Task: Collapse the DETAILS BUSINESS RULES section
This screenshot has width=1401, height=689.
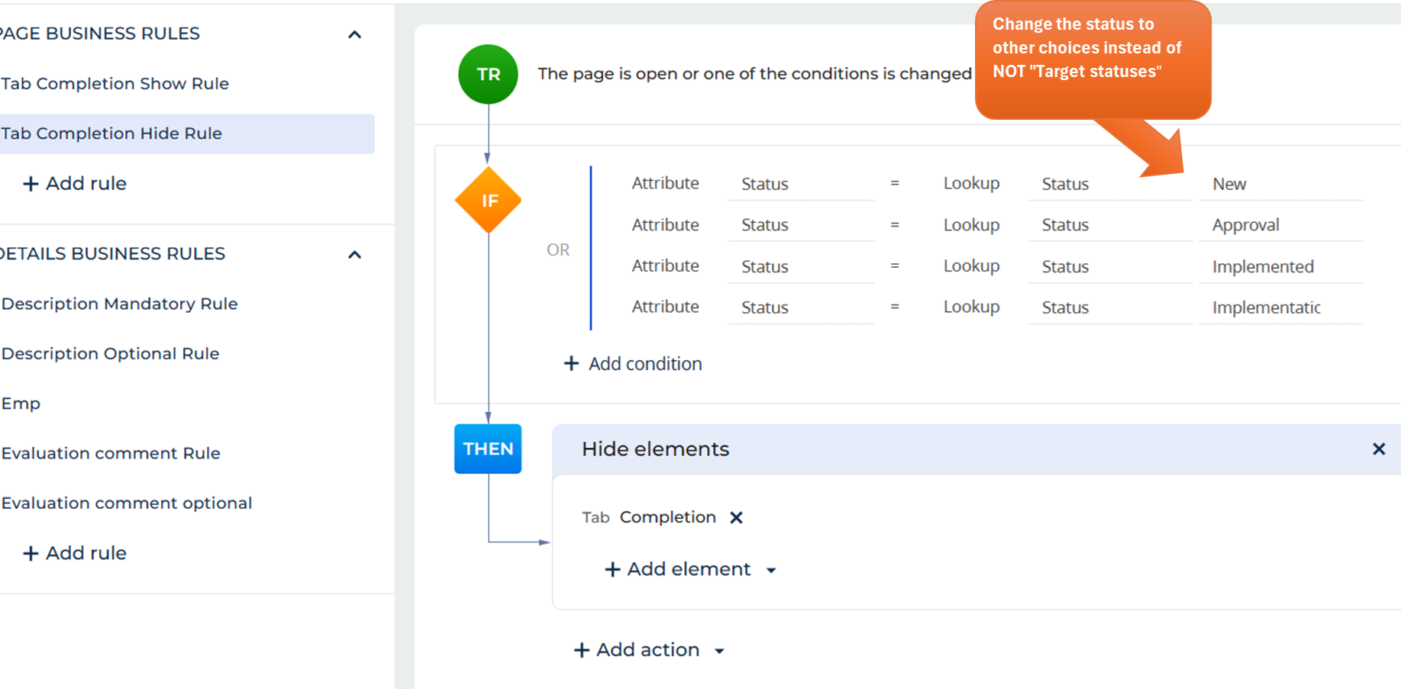Action: point(353,254)
